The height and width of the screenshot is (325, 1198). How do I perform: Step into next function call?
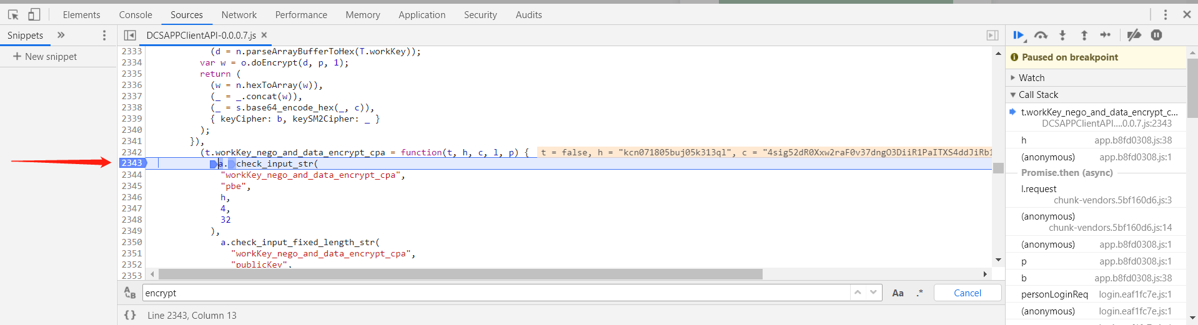(x=1062, y=36)
